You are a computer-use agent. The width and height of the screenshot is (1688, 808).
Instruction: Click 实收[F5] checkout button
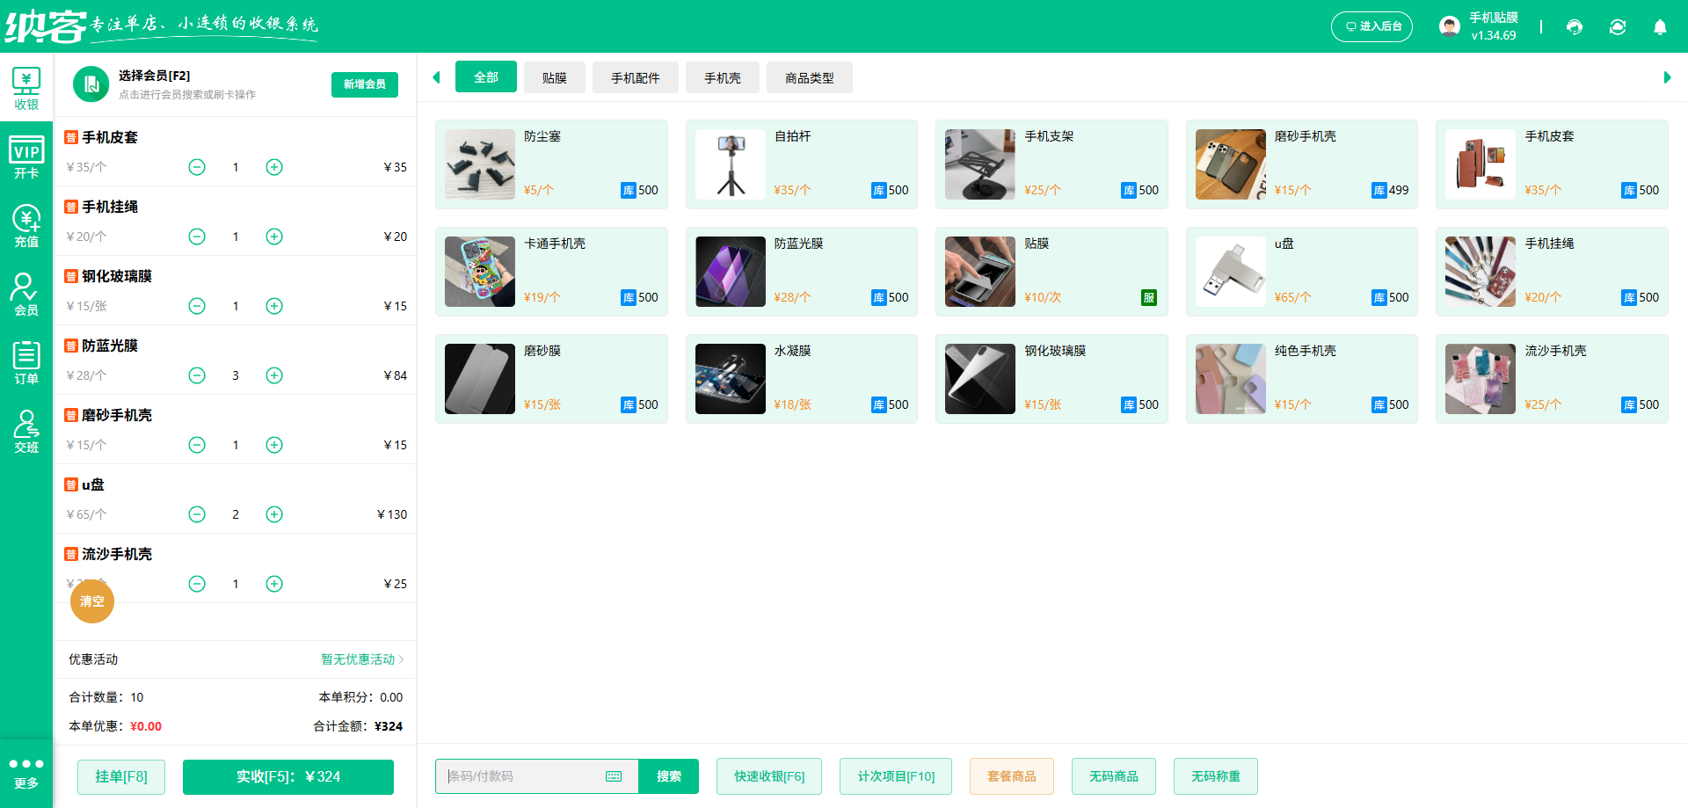point(288,776)
